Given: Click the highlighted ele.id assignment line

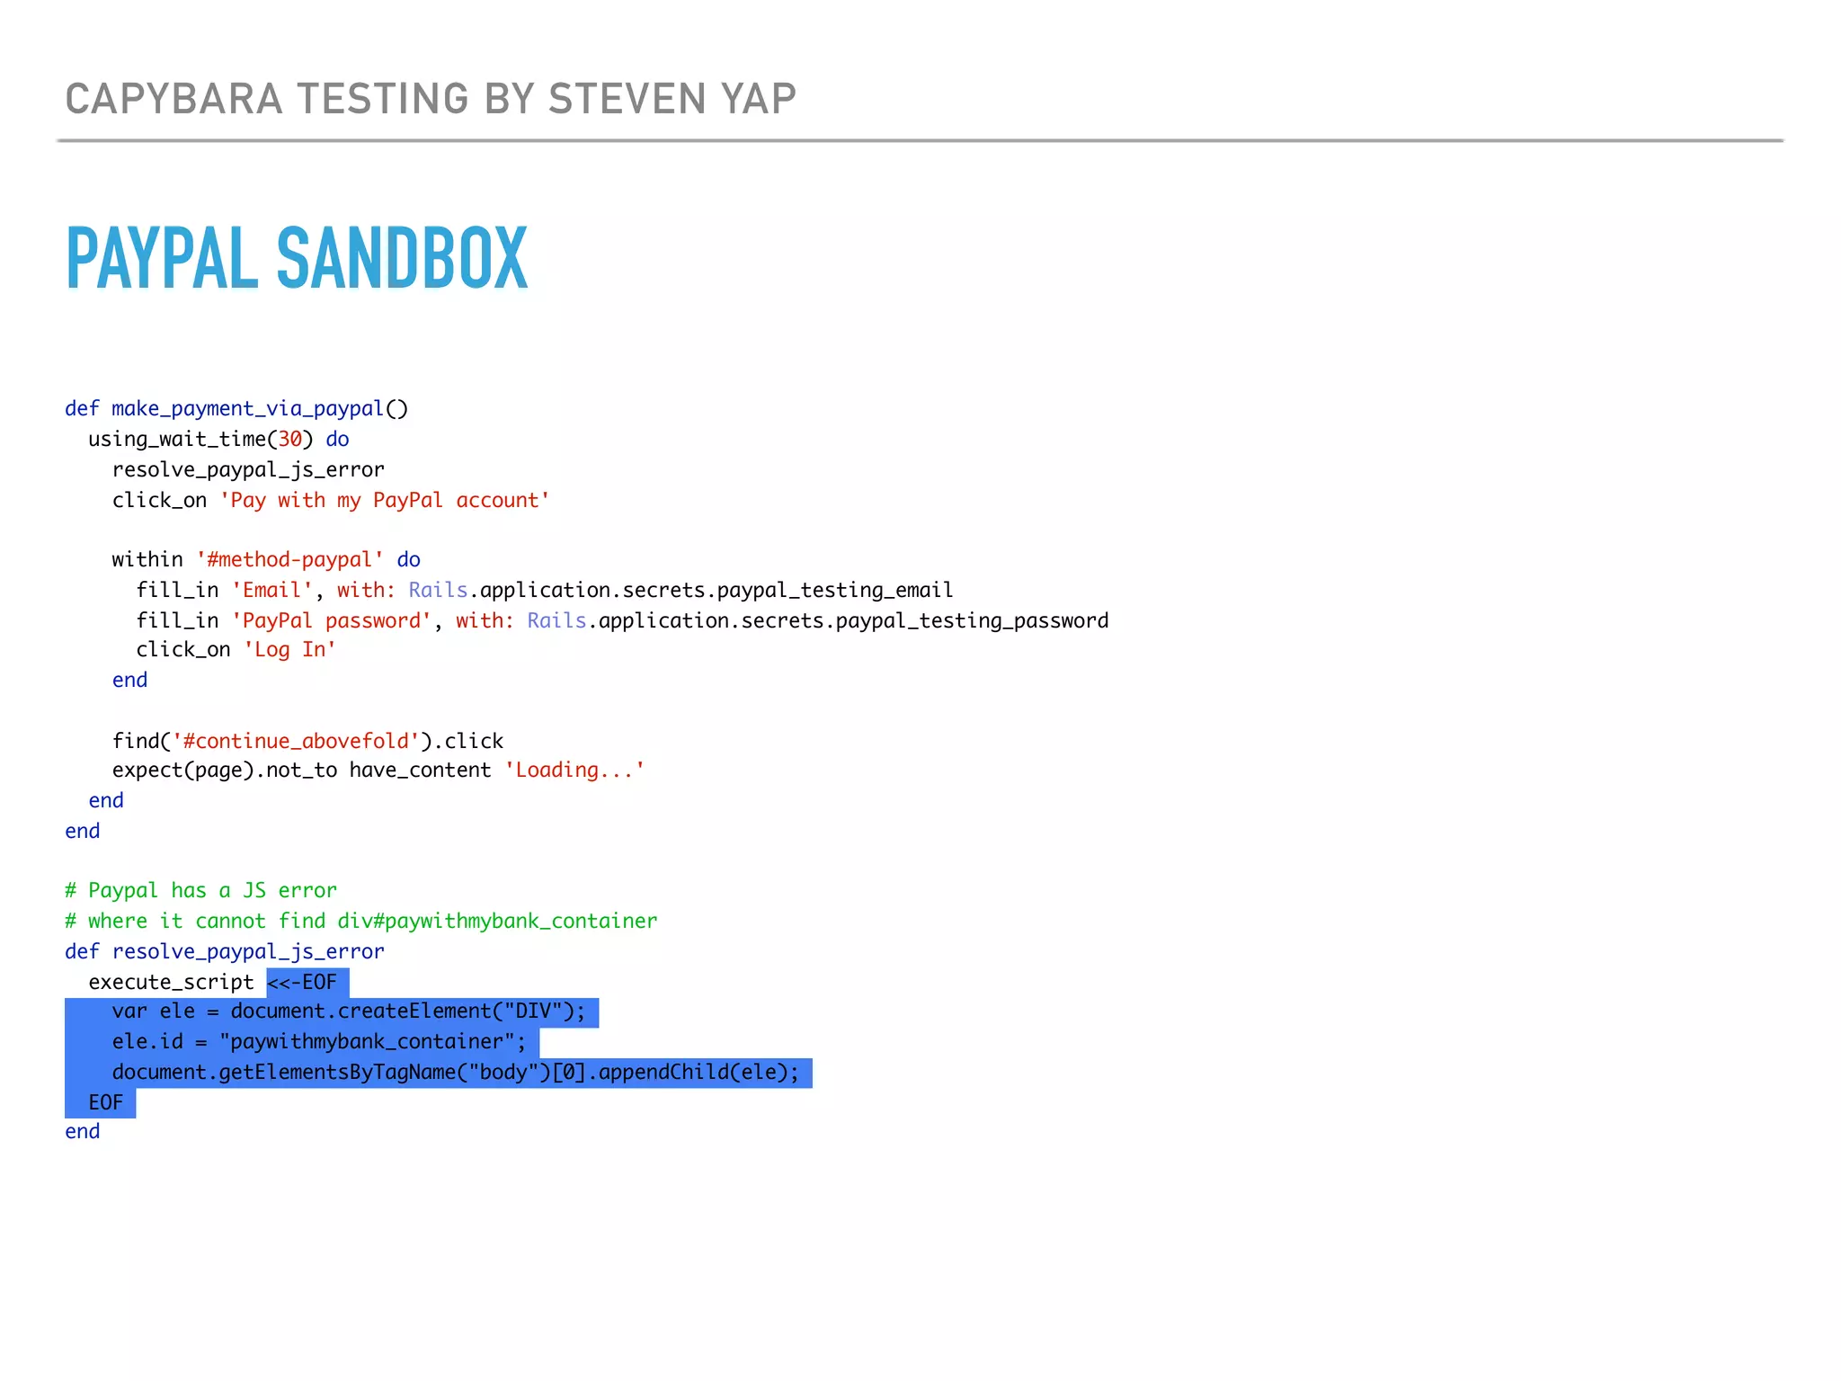Looking at the screenshot, I should pyautogui.click(x=319, y=1043).
